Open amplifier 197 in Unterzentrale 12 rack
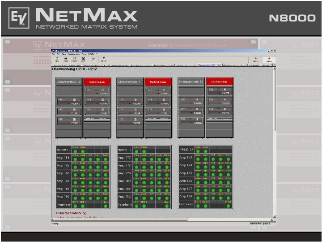The image size is (322, 242). (x=191, y=111)
